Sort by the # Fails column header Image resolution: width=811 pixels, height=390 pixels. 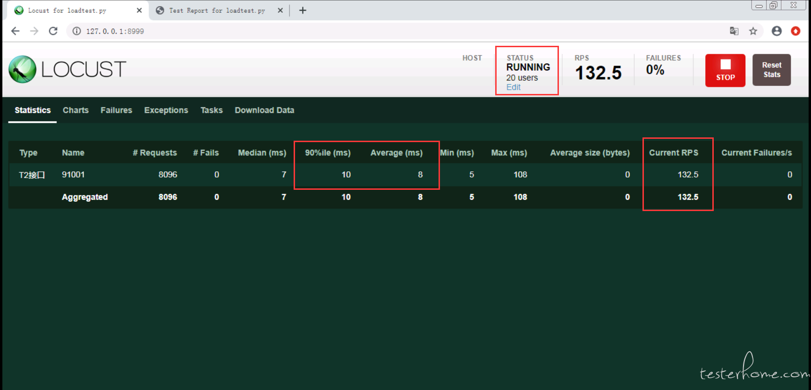206,153
